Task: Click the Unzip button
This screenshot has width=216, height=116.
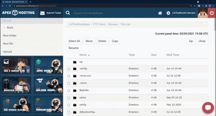Action: [x=202, y=41]
